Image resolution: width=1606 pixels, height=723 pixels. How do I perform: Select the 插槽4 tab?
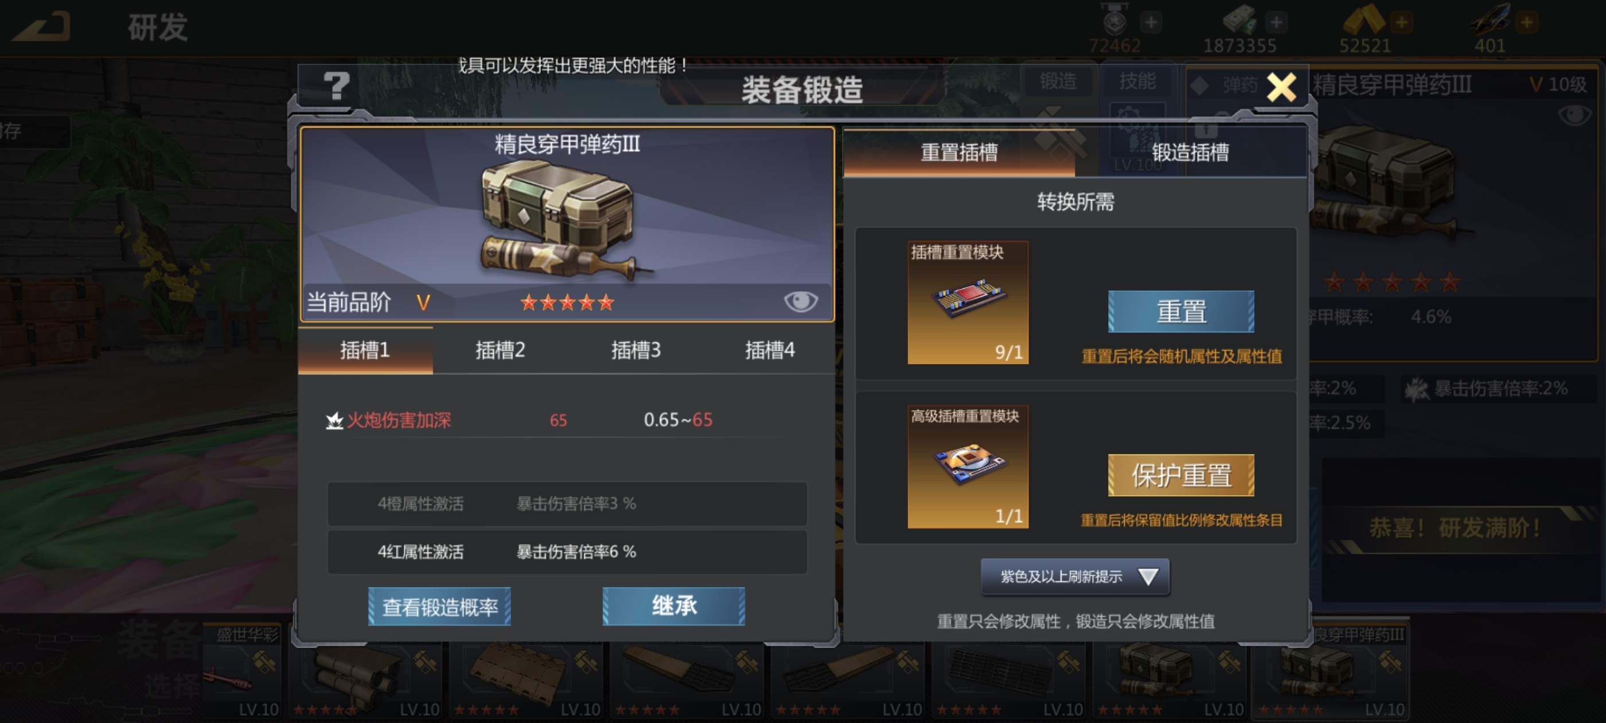(x=770, y=350)
